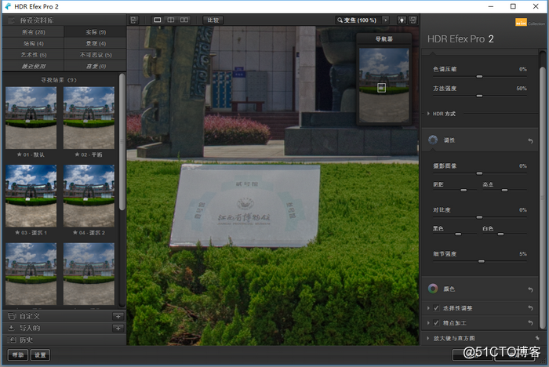Select side-by-side preview view mode icon
The height and width of the screenshot is (367, 549).
point(184,20)
